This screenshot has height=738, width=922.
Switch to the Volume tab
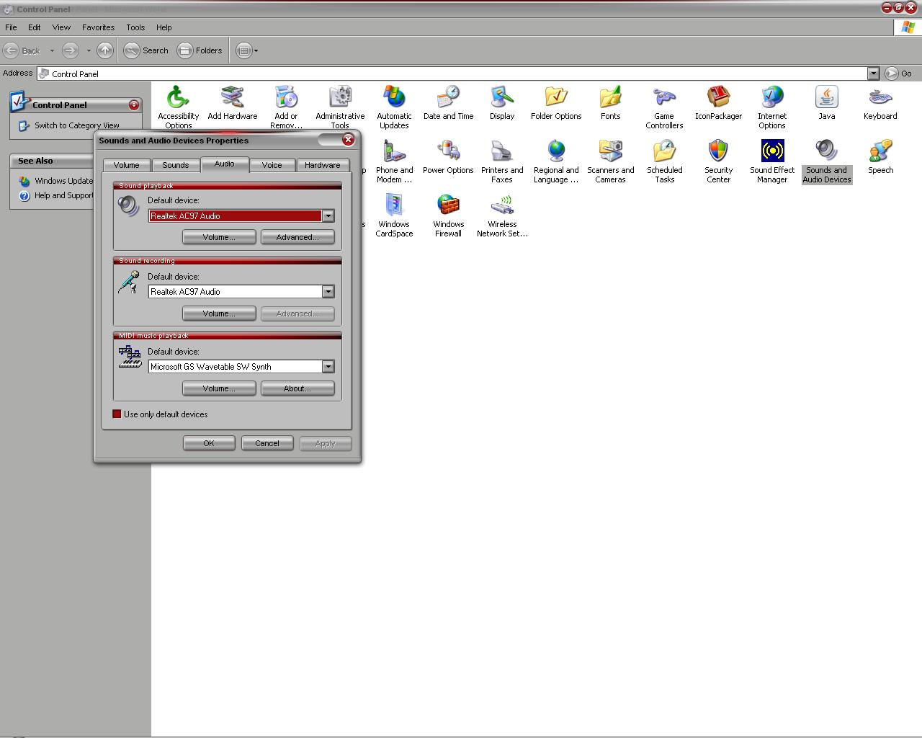126,165
